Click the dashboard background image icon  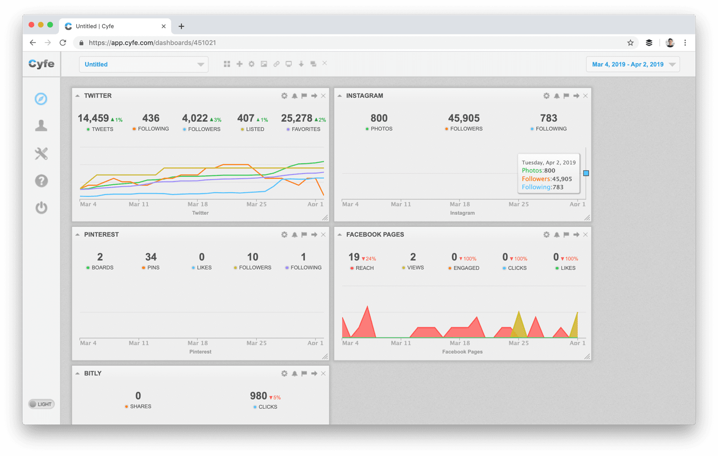point(264,64)
